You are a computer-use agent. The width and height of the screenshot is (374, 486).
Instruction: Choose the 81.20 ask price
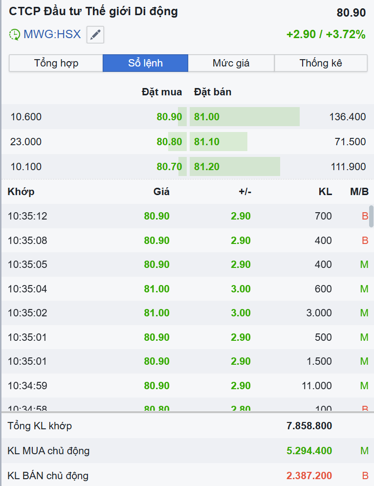point(207,167)
